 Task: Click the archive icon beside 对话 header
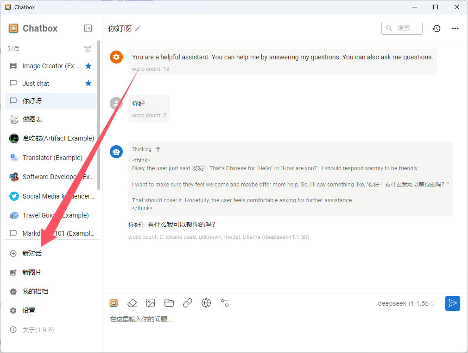pos(88,48)
